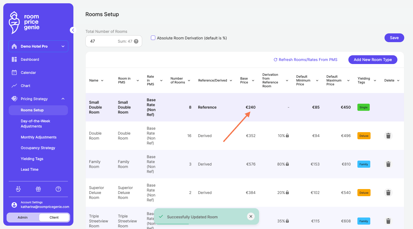Image resolution: width=413 pixels, height=229 pixels.
Task: Switch to Admin view toggle
Action: point(23,218)
